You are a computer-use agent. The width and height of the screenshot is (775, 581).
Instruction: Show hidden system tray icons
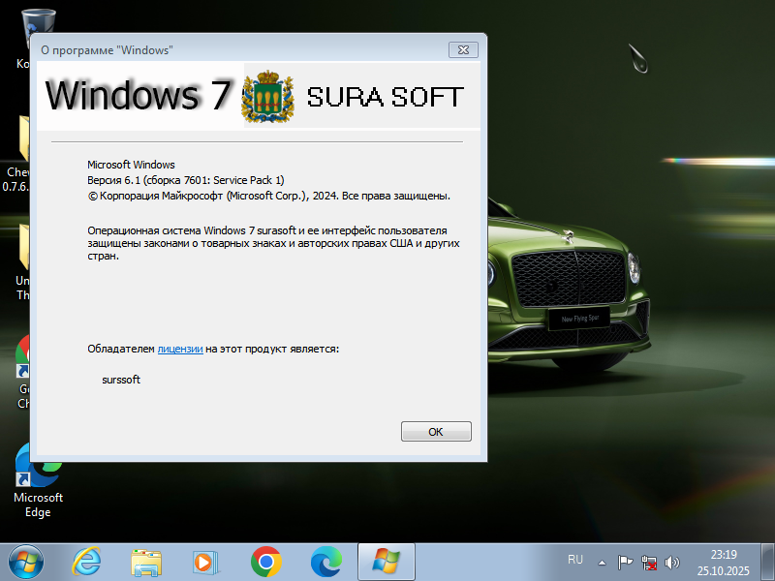click(x=602, y=562)
